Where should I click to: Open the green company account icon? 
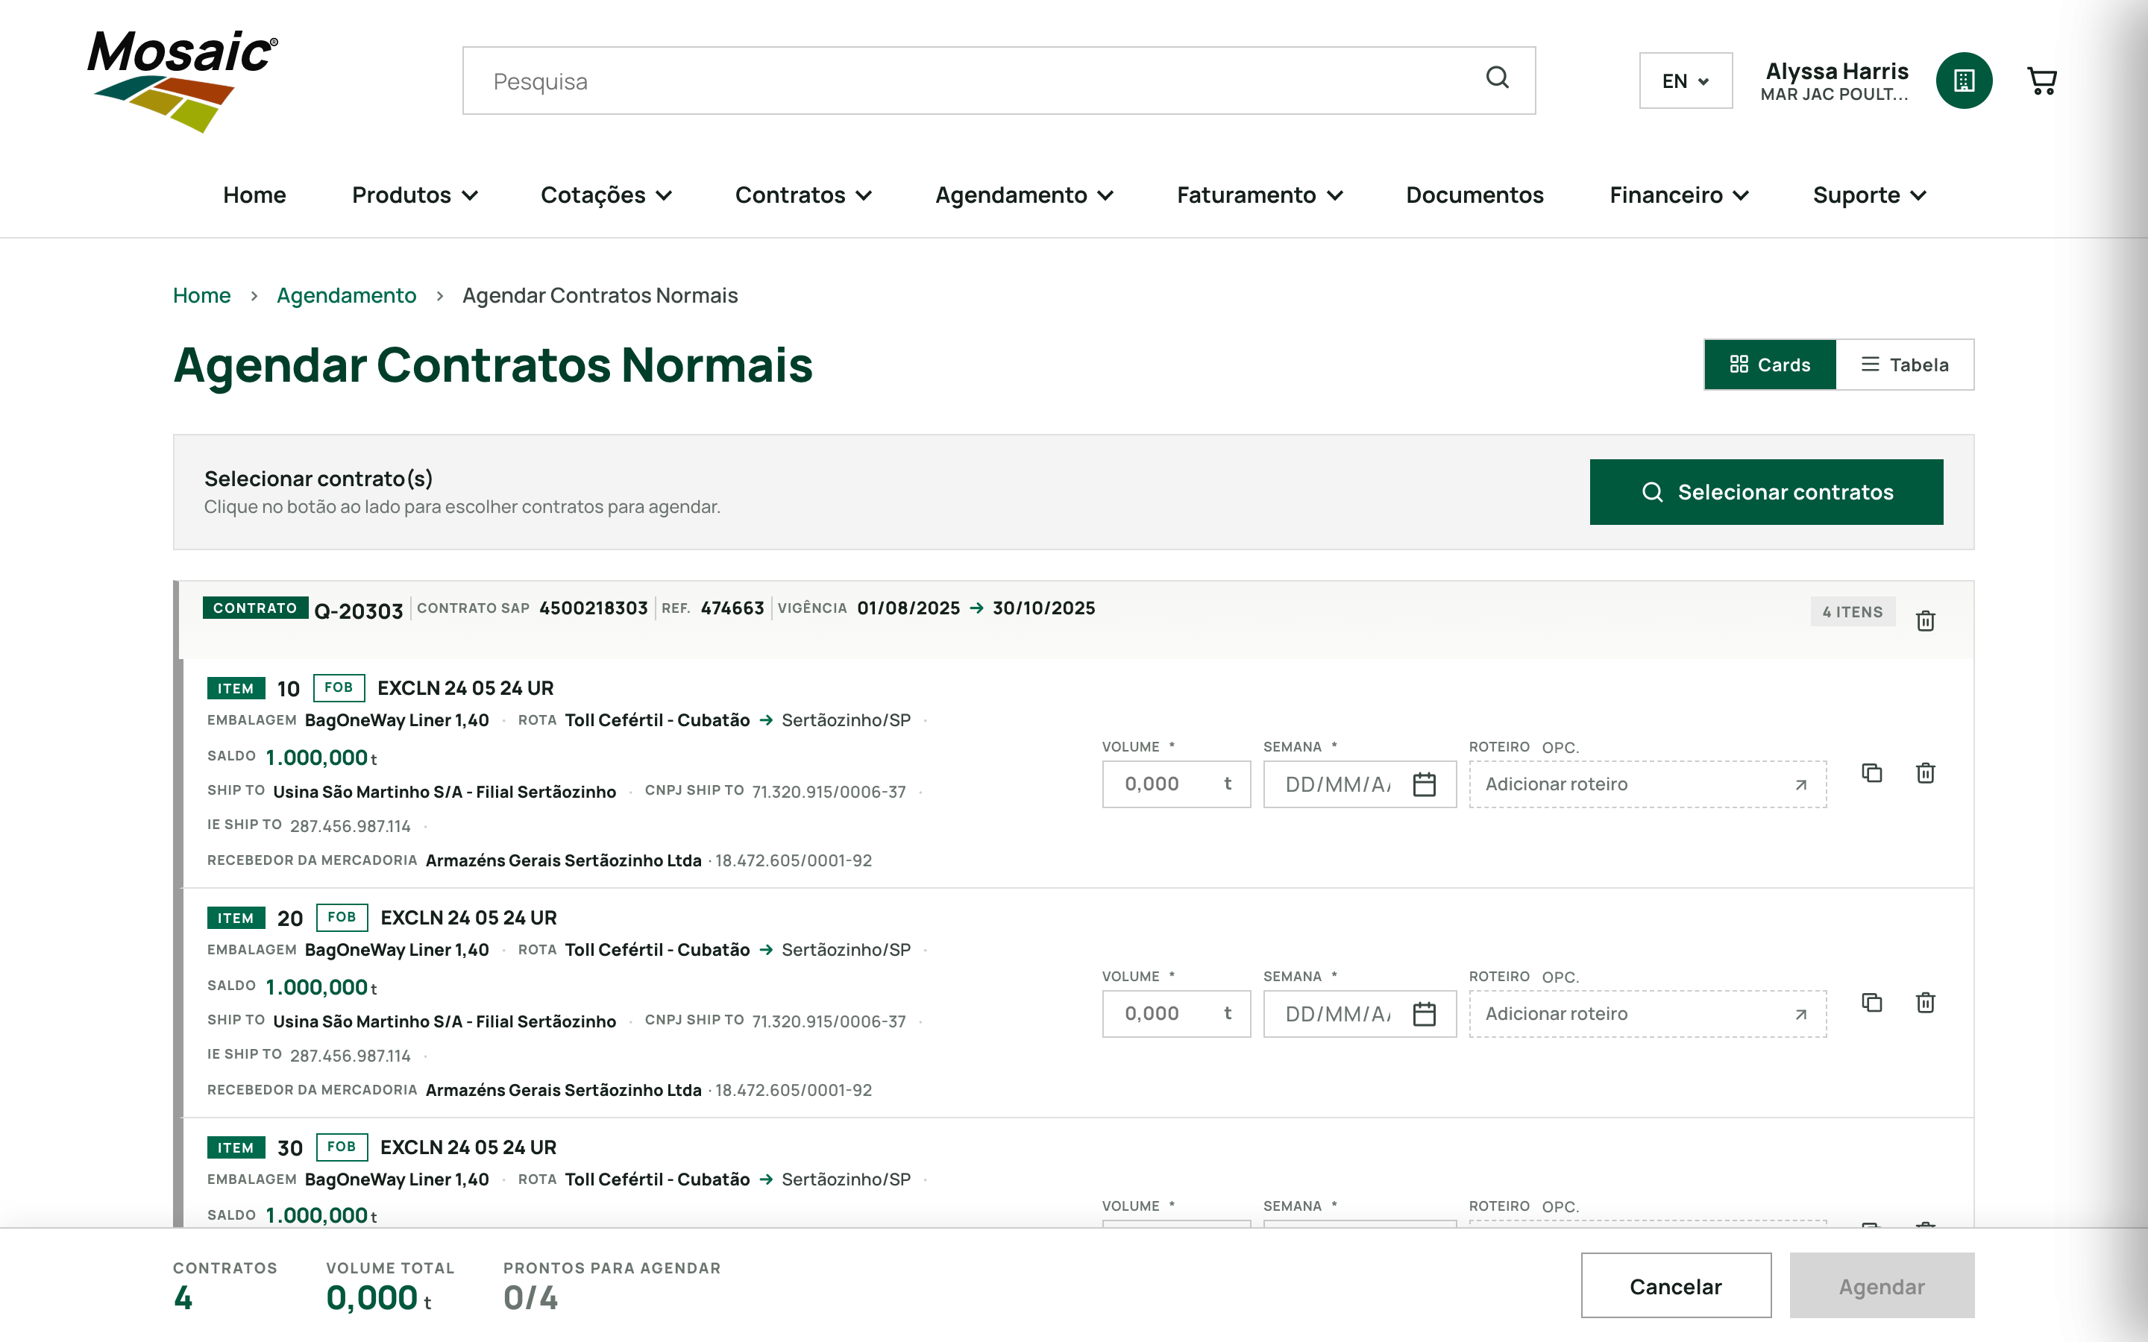coord(1963,81)
